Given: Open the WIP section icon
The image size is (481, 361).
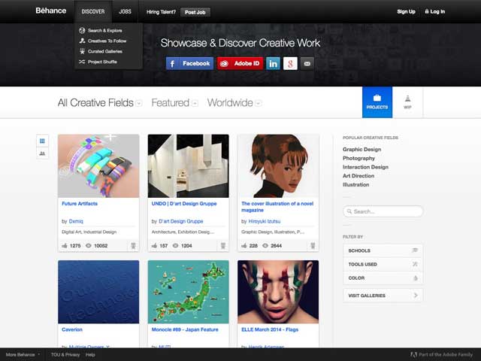Looking at the screenshot, I should [x=407, y=102].
